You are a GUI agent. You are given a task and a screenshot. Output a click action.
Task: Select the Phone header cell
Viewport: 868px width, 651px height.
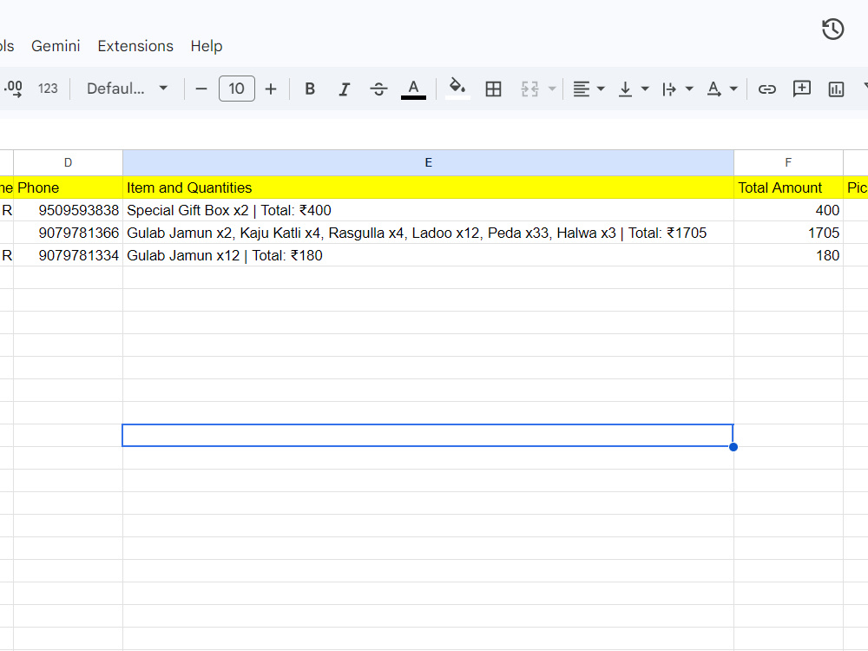pos(68,187)
